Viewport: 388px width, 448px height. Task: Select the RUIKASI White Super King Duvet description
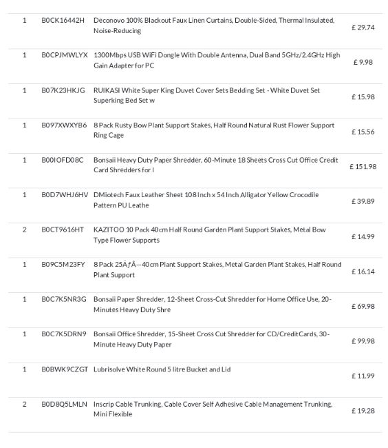click(206, 95)
